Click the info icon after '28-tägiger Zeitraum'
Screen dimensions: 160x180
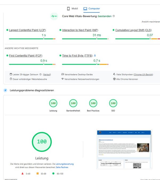41,74
